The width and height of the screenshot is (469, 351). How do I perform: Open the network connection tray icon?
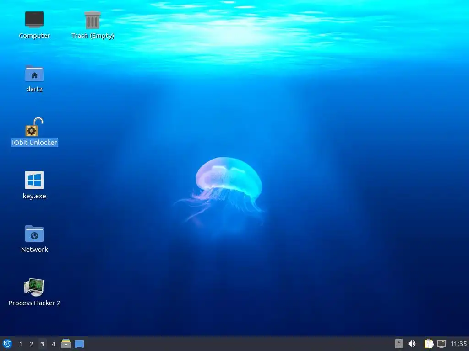point(441,344)
